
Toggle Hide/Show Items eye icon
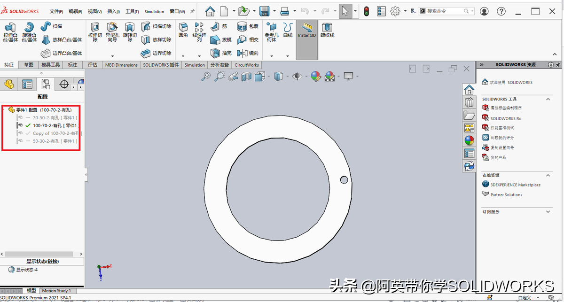tap(297, 76)
